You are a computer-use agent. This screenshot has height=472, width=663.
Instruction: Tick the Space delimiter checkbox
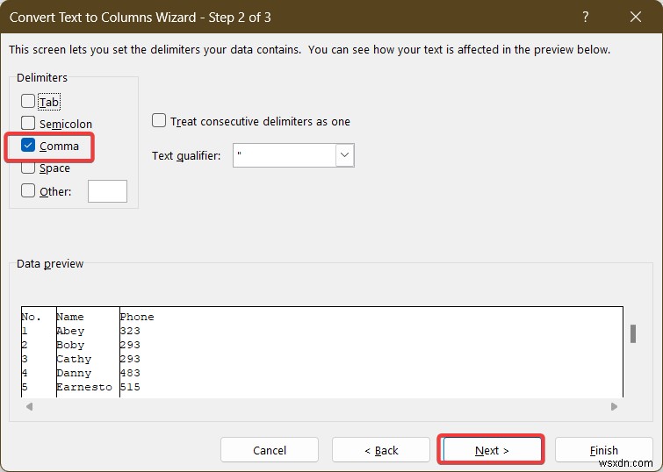point(28,168)
